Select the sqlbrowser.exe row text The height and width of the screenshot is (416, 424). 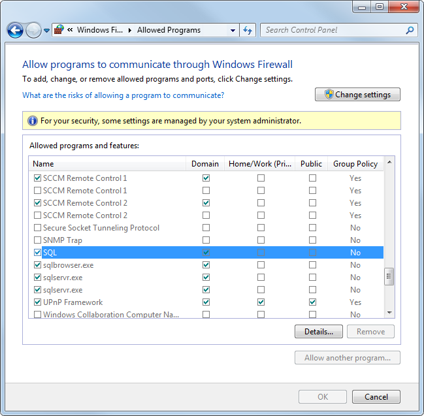click(69, 265)
